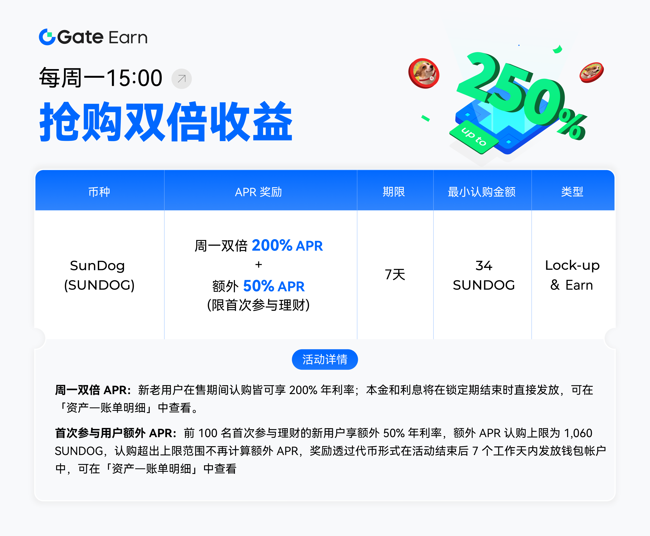Click the right SunDog coin icon
This screenshot has height=536, width=650.
[591, 73]
